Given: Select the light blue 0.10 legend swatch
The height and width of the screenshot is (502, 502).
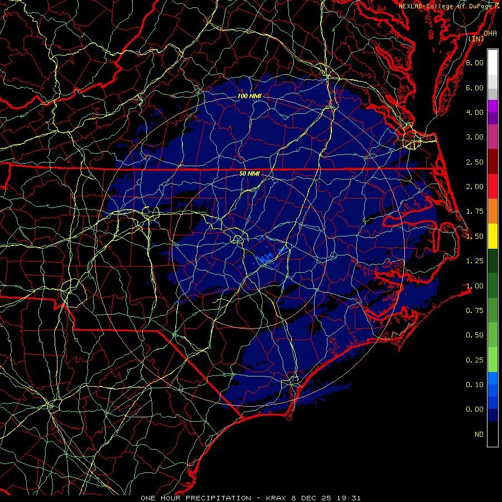Looking at the screenshot, I should click(x=493, y=378).
